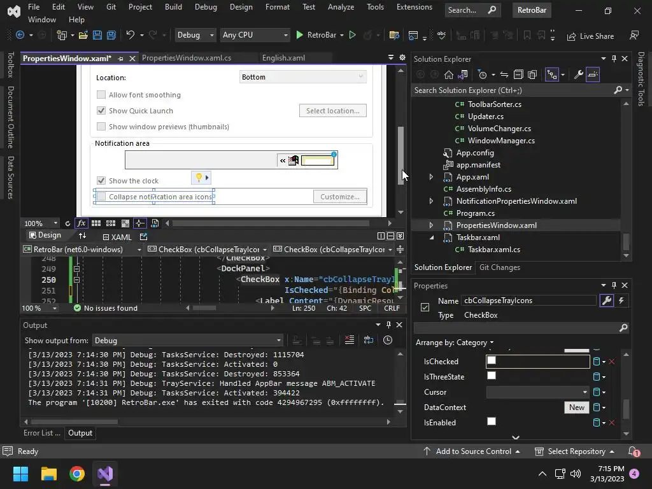This screenshot has width=652, height=489.
Task: Check Show window previews (thumbnails) checkbox
Action: point(101,127)
